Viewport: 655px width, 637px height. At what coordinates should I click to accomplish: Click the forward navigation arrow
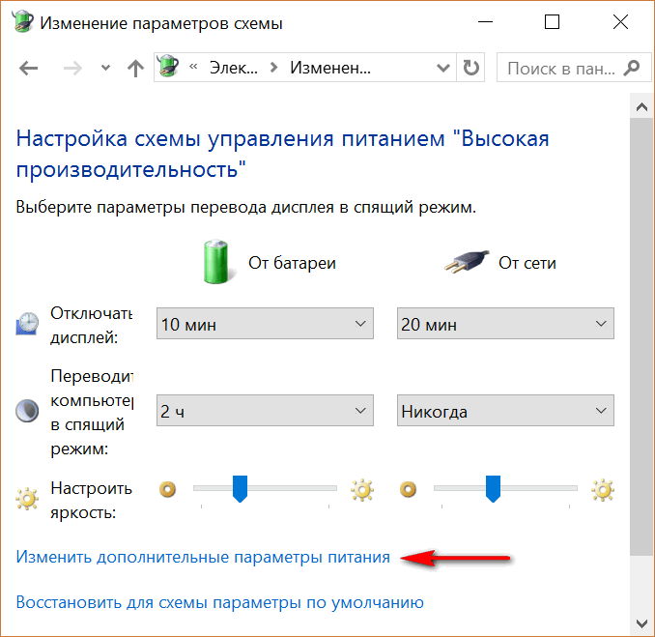(x=72, y=68)
